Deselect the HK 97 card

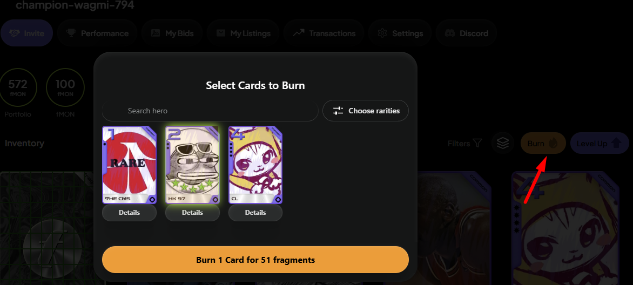click(192, 165)
